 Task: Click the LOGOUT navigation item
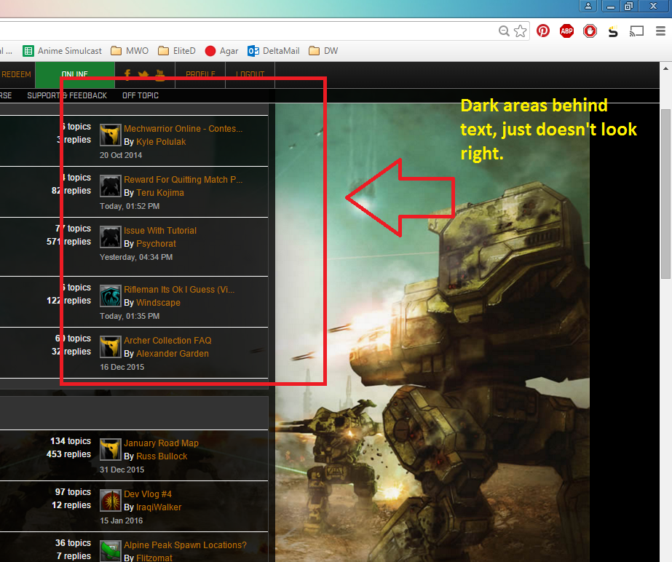point(250,74)
